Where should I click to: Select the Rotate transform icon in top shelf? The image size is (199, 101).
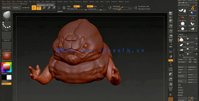[54, 8]
